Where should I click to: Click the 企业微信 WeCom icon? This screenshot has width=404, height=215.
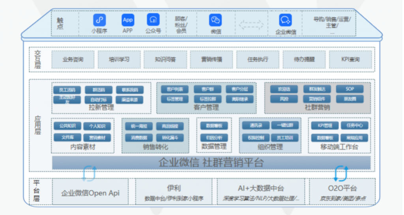click(x=285, y=20)
